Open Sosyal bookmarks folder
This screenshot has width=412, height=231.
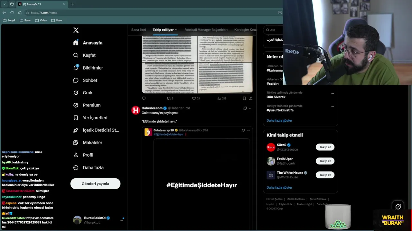point(9,20)
